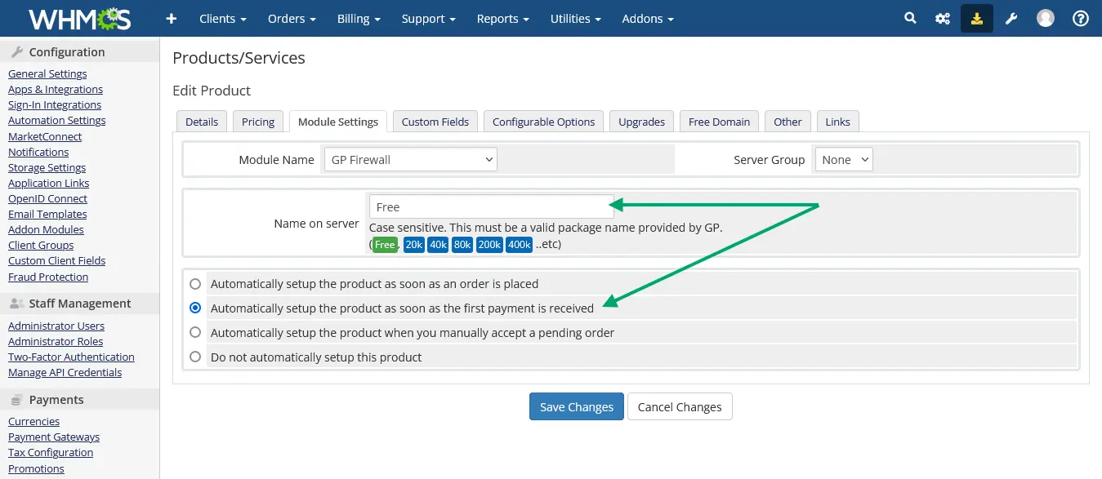Select the 200k package badge
The width and height of the screenshot is (1102, 479).
click(x=490, y=245)
